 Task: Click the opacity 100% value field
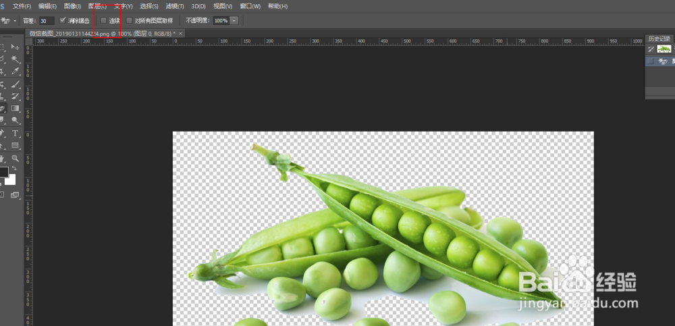tap(221, 21)
